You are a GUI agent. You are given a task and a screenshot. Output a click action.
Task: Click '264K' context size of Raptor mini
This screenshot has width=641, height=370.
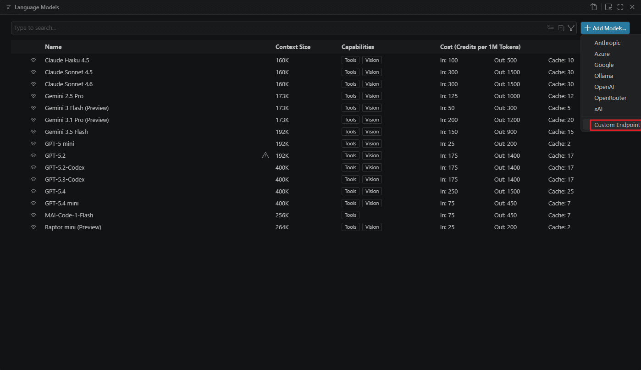pyautogui.click(x=282, y=227)
